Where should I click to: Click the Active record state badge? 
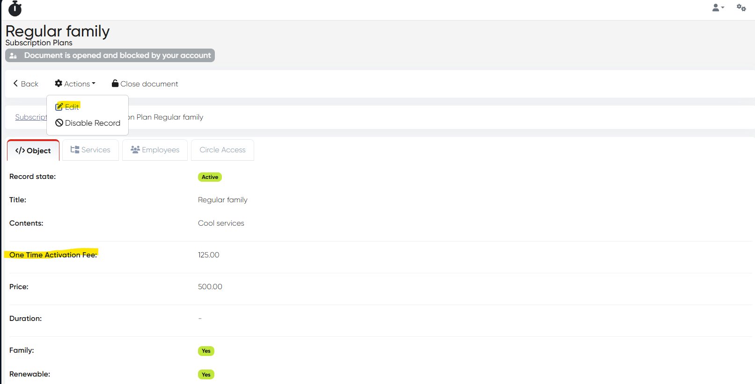click(210, 177)
